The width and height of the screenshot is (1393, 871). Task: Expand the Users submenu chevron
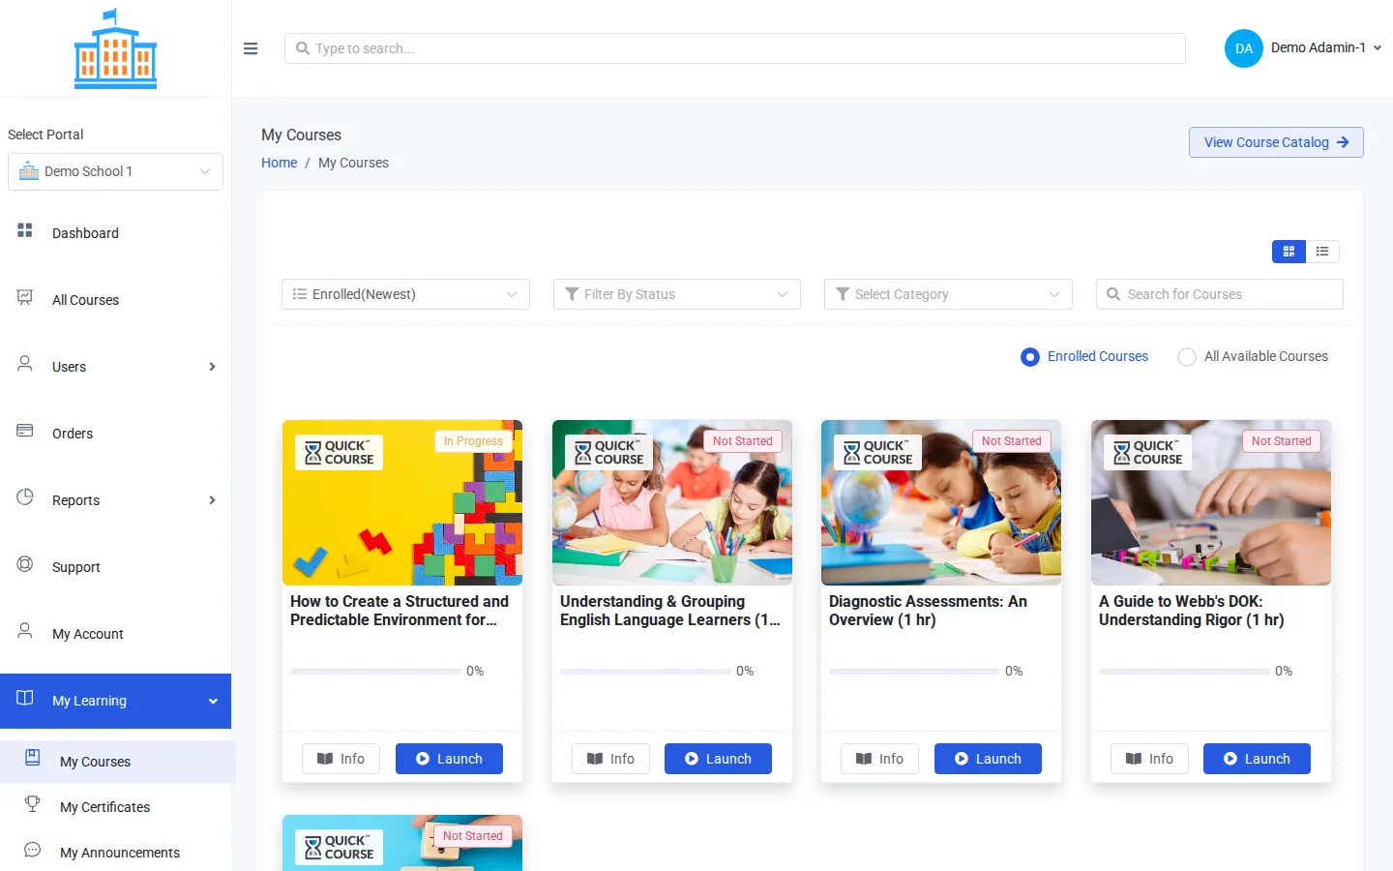point(212,367)
